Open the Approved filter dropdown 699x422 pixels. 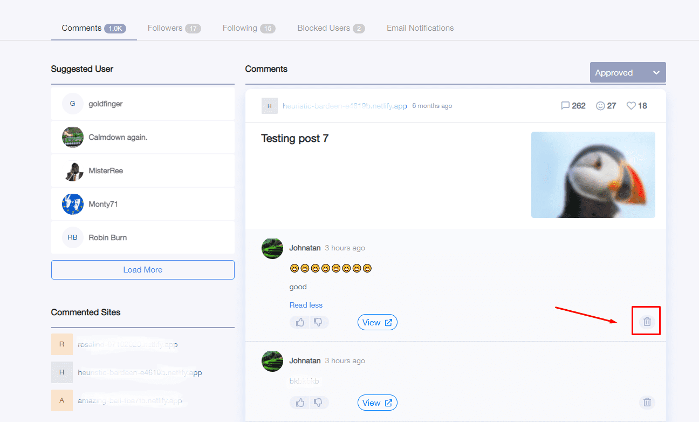click(628, 72)
